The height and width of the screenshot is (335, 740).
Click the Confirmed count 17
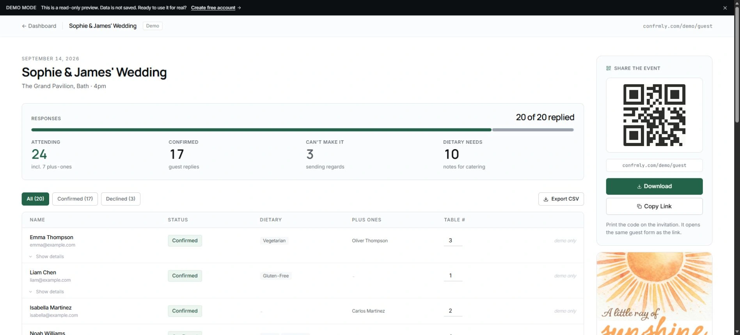[177, 154]
